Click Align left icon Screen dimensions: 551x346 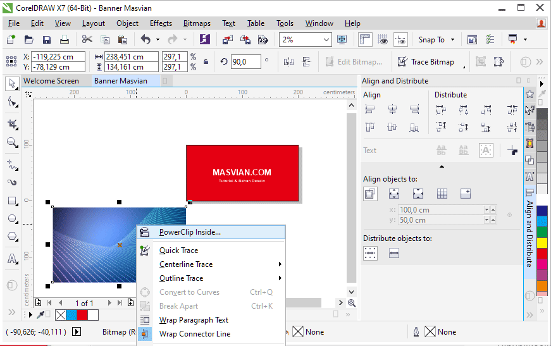click(370, 109)
